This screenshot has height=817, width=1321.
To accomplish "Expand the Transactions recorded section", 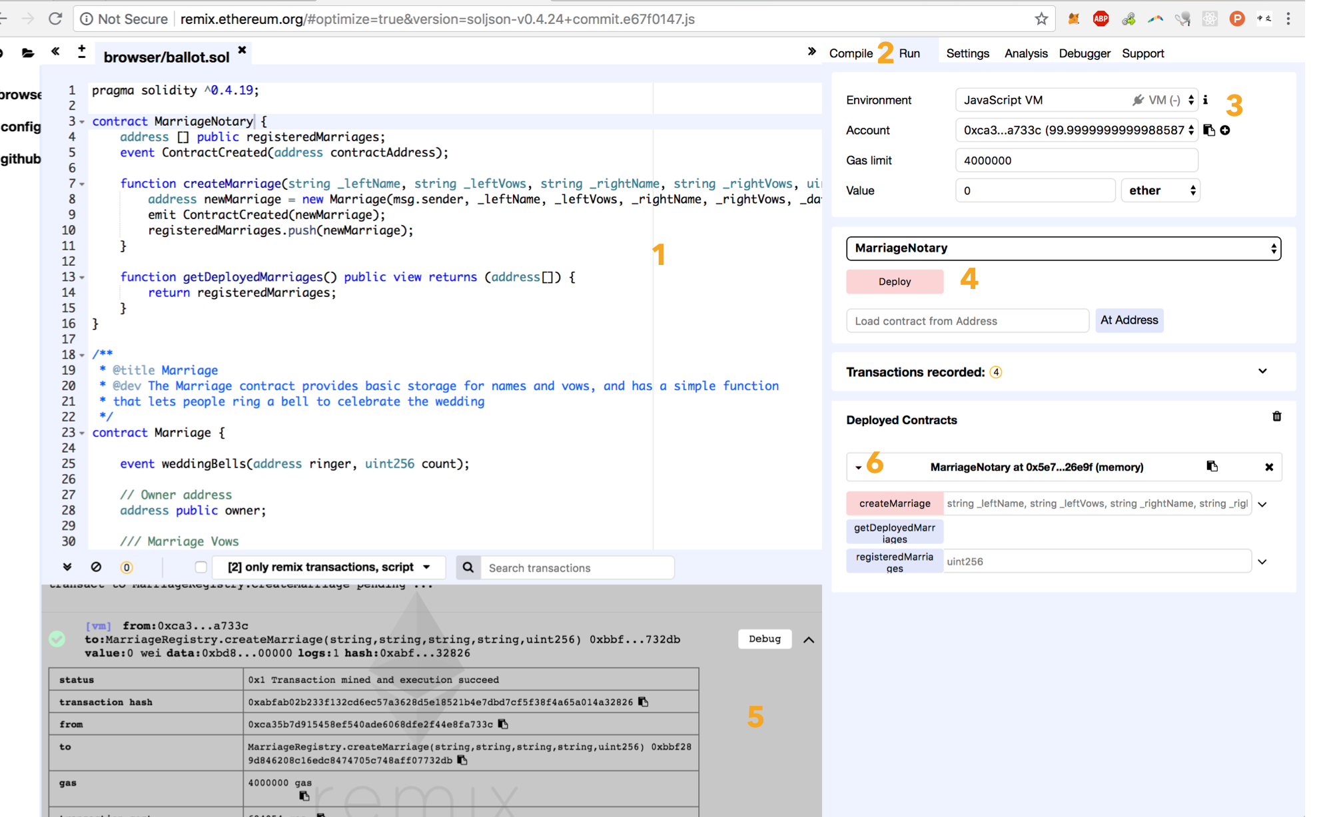I will coord(1262,372).
